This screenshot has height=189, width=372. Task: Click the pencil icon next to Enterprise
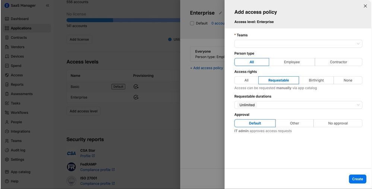pos(220,13)
